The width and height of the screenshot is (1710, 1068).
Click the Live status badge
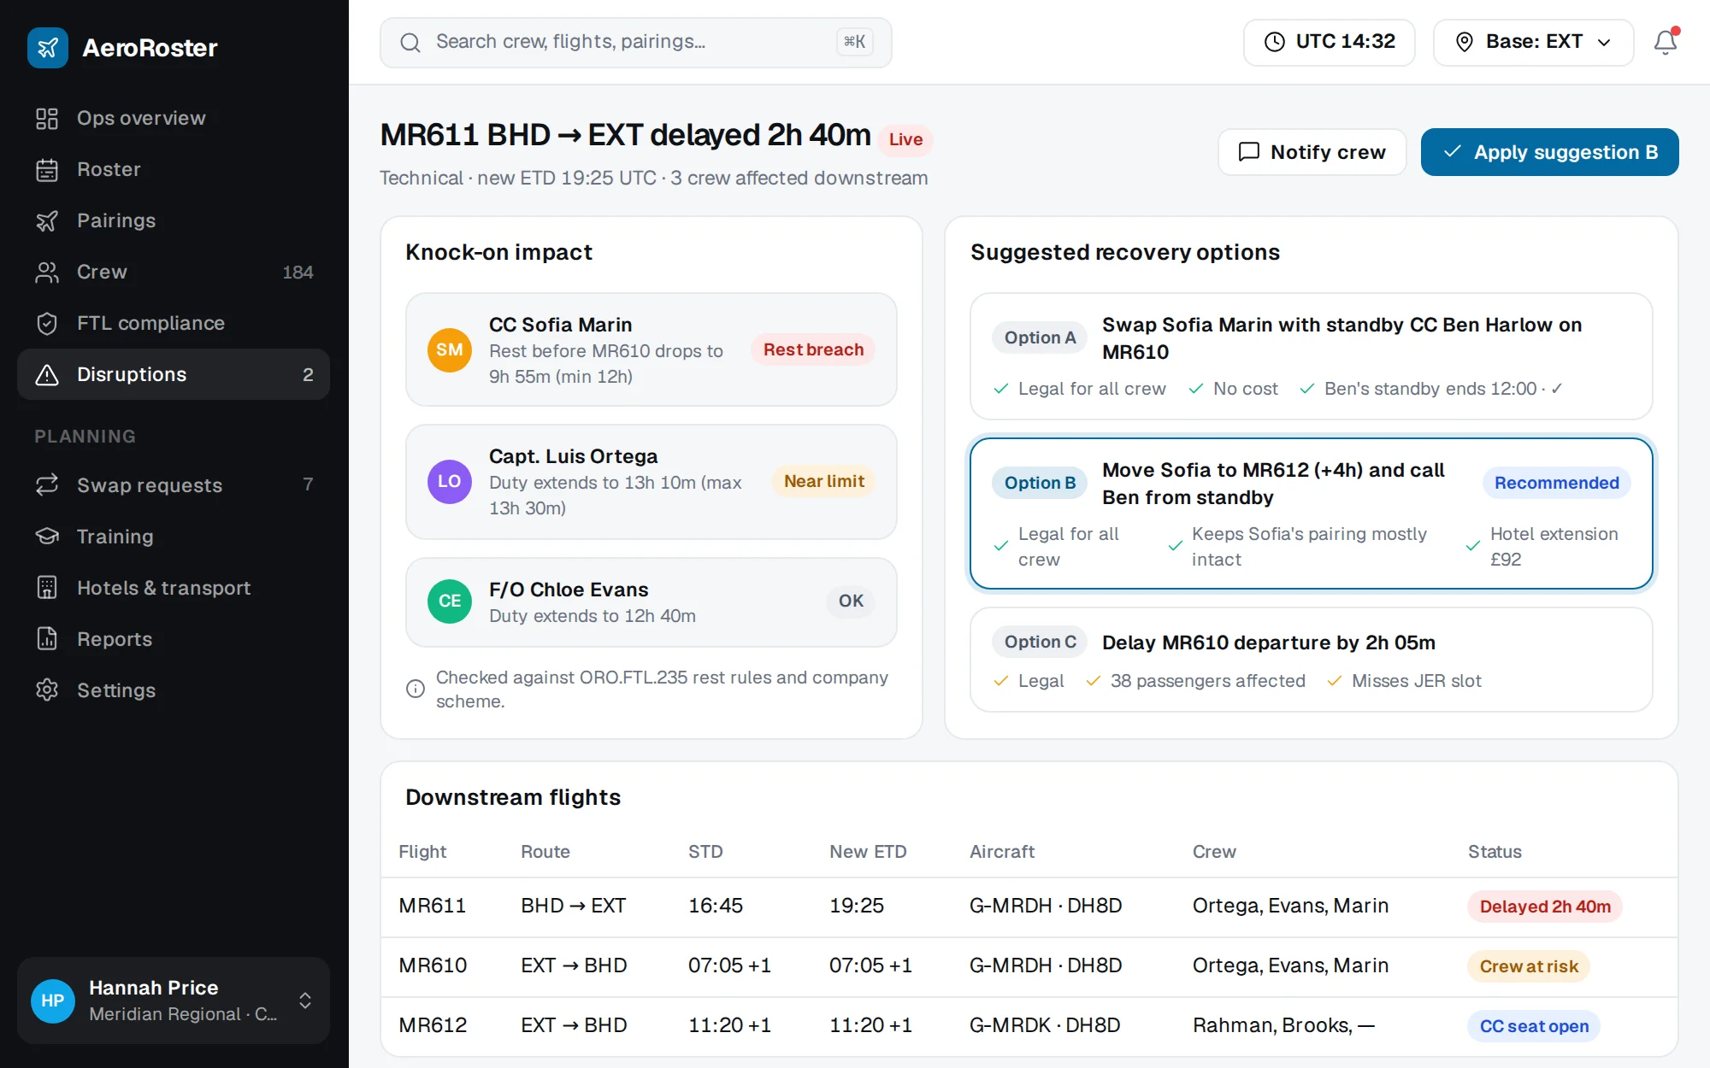pos(905,139)
